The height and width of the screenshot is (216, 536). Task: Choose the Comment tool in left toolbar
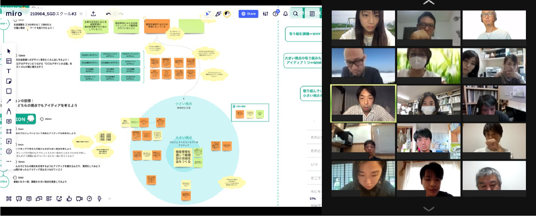9,121
